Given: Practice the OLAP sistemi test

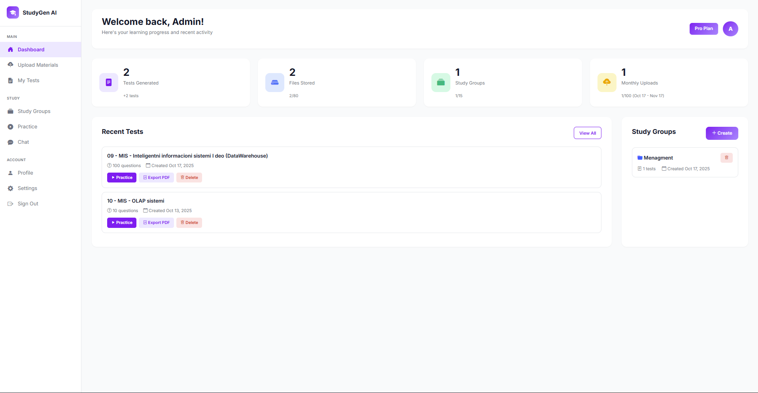Looking at the screenshot, I should coord(121,222).
